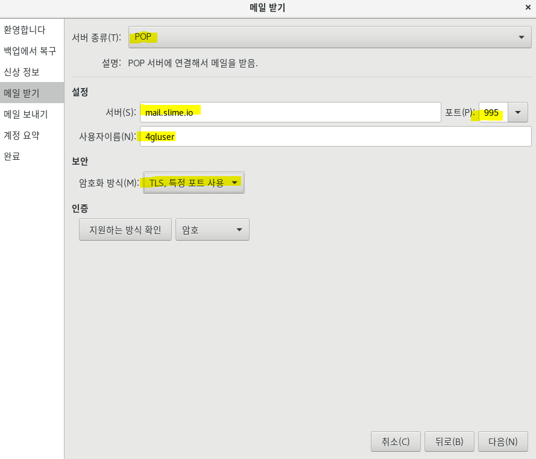This screenshot has width=536, height=459.
Task: Select 메일 받기 step in sidebar
Action: [32, 93]
